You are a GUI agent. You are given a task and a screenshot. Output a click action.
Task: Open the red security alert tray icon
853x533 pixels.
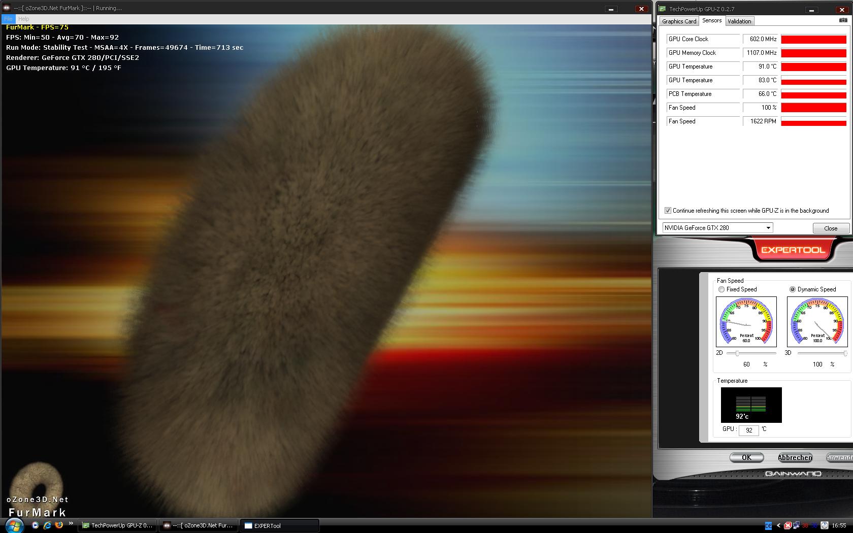[788, 526]
